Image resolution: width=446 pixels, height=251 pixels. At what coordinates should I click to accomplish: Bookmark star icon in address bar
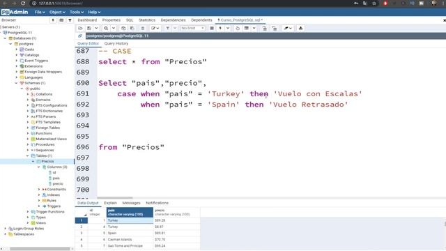(x=374, y=3)
